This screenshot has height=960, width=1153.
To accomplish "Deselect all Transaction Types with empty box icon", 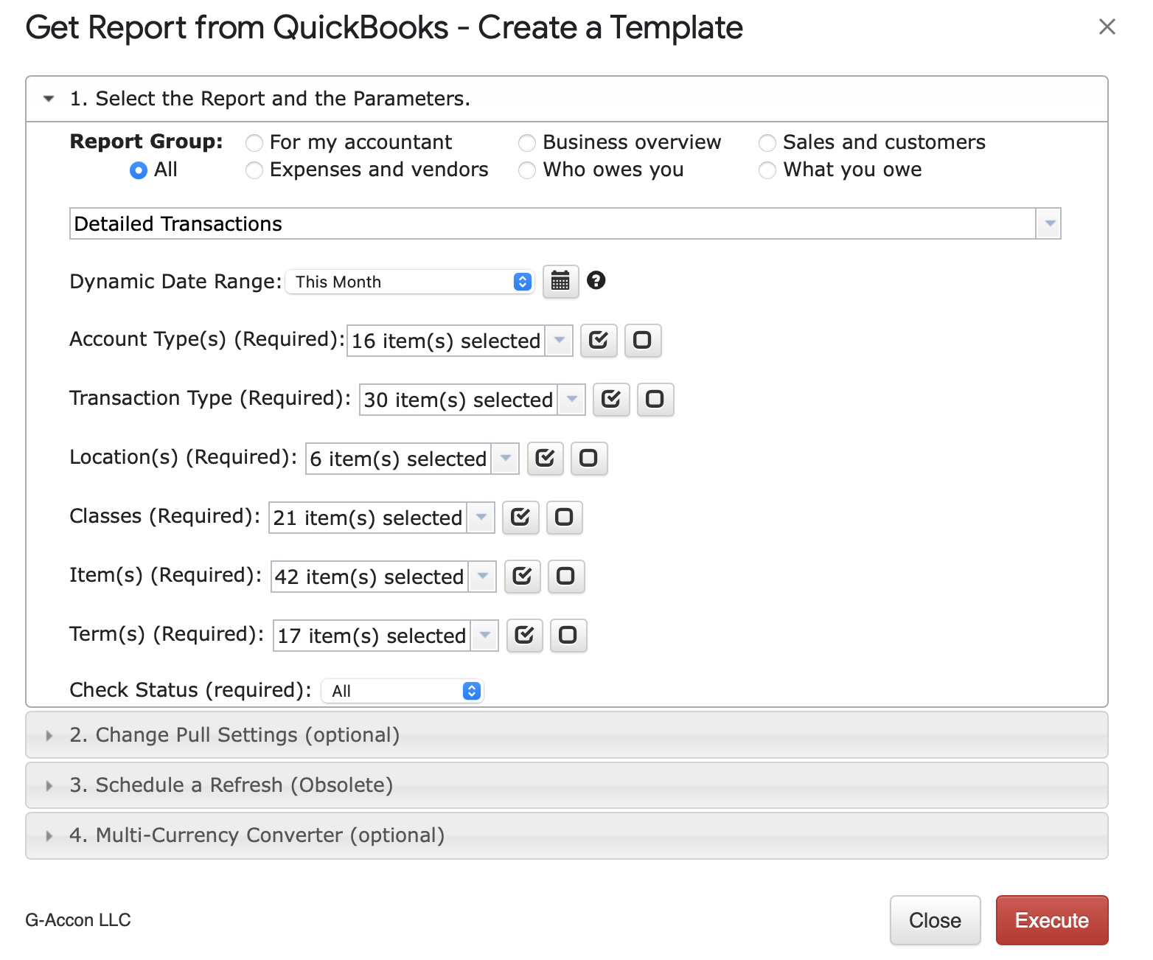I will [x=655, y=400].
